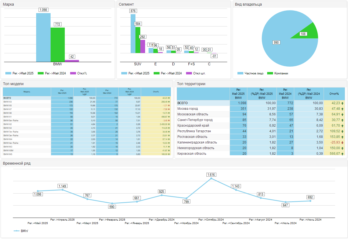Click the Марка panel title
348x246 pixels.
(x=9, y=4)
